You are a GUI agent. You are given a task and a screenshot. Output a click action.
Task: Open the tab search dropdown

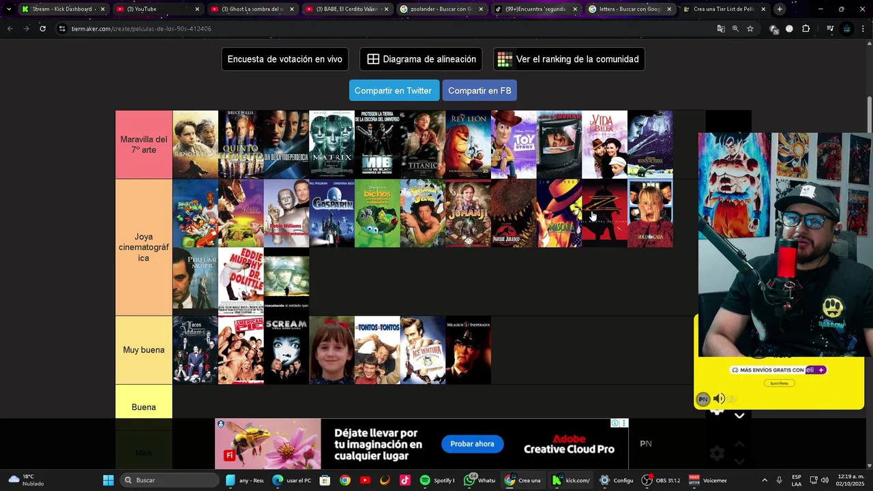(x=8, y=9)
